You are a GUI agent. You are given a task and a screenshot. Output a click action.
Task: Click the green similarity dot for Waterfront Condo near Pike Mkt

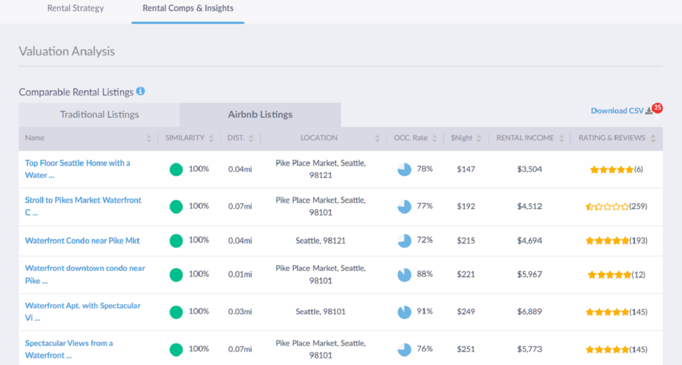175,240
